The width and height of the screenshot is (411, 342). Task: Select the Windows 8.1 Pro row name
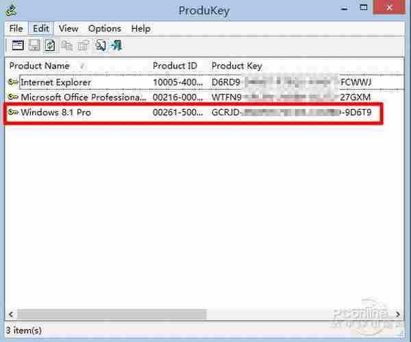pos(56,112)
